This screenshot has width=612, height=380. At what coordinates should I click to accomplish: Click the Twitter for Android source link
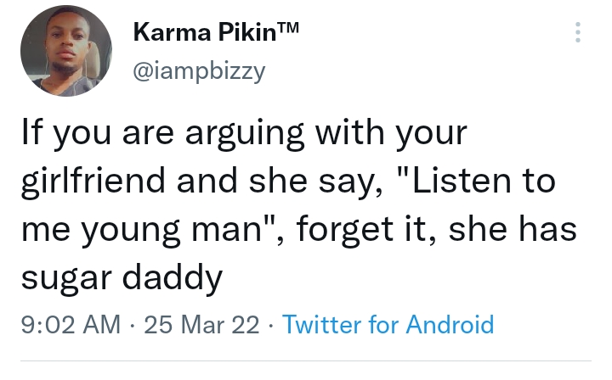pyautogui.click(x=388, y=324)
